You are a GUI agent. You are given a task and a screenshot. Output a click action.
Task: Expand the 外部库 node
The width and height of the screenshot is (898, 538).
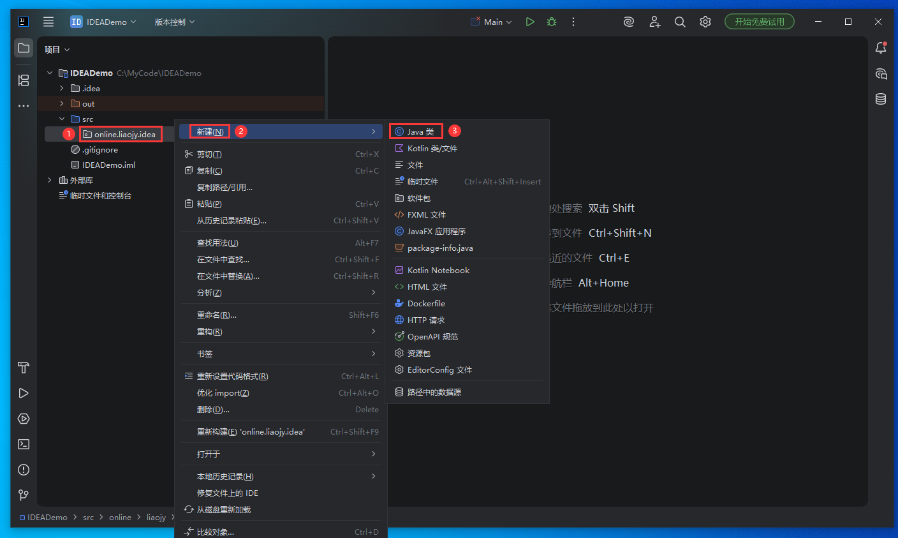point(50,180)
